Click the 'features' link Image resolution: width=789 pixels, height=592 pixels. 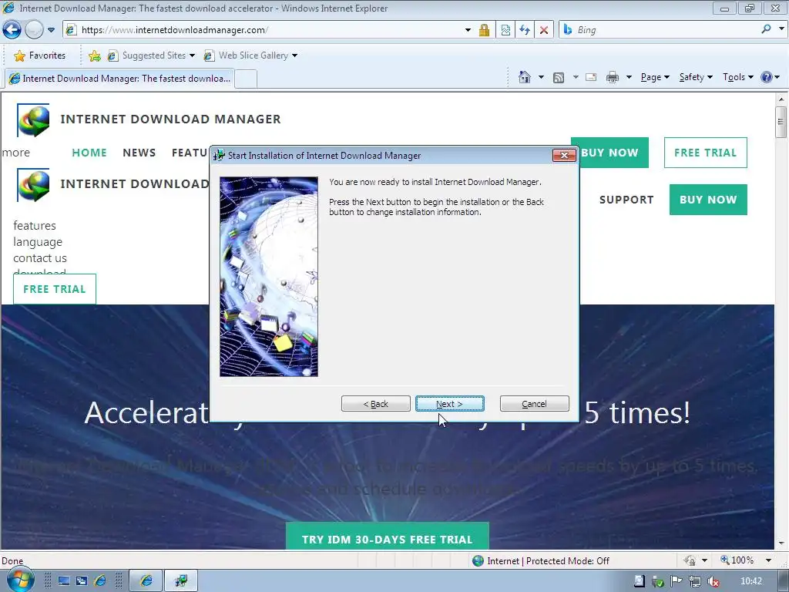pyautogui.click(x=35, y=226)
